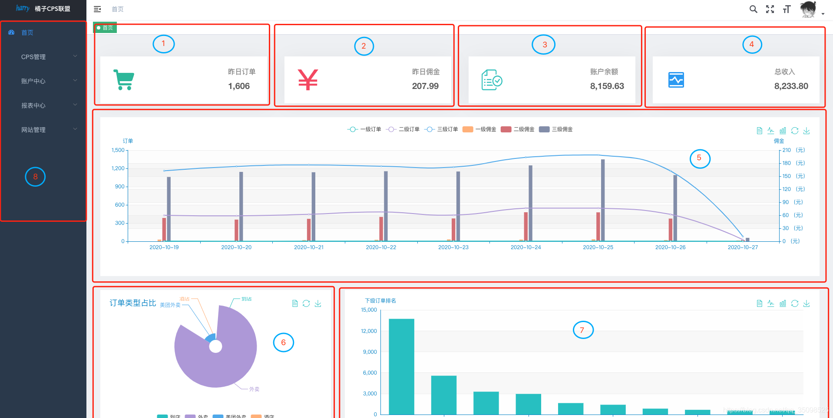Click the red yen icon on 昨日佣金 card

point(308,80)
